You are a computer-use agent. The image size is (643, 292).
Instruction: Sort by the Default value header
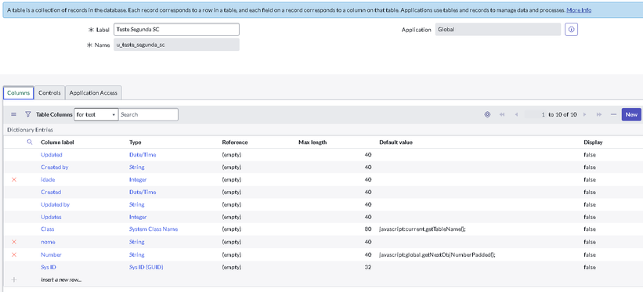tap(396, 142)
